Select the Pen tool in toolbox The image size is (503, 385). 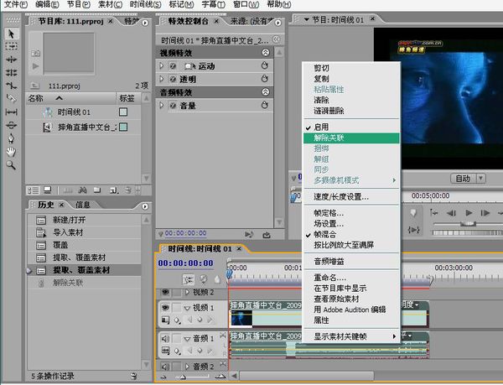12,138
